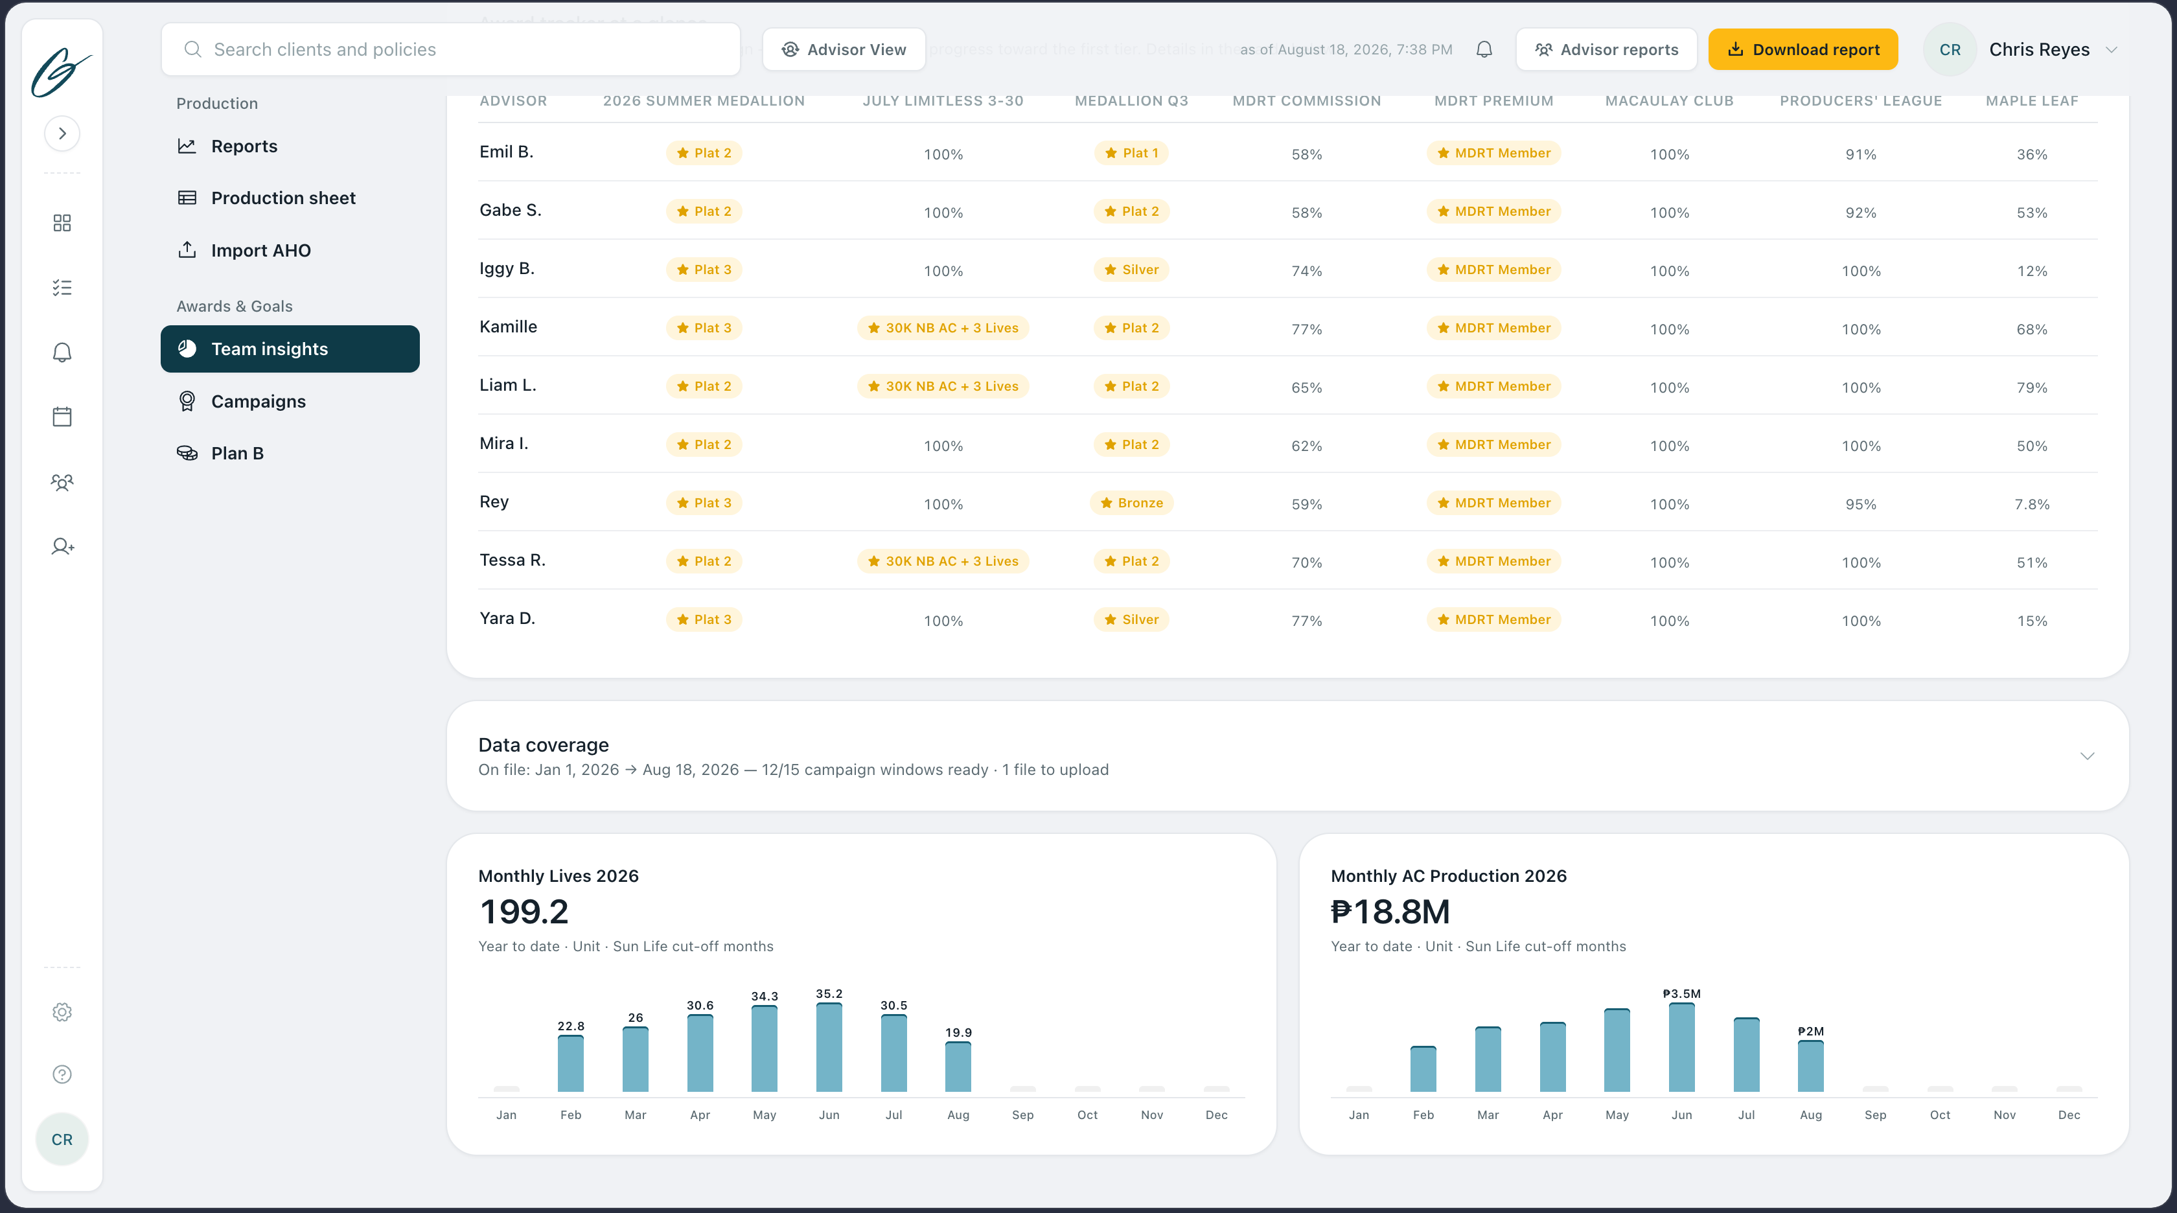Open the dashboard grid icon

pyautogui.click(x=62, y=222)
